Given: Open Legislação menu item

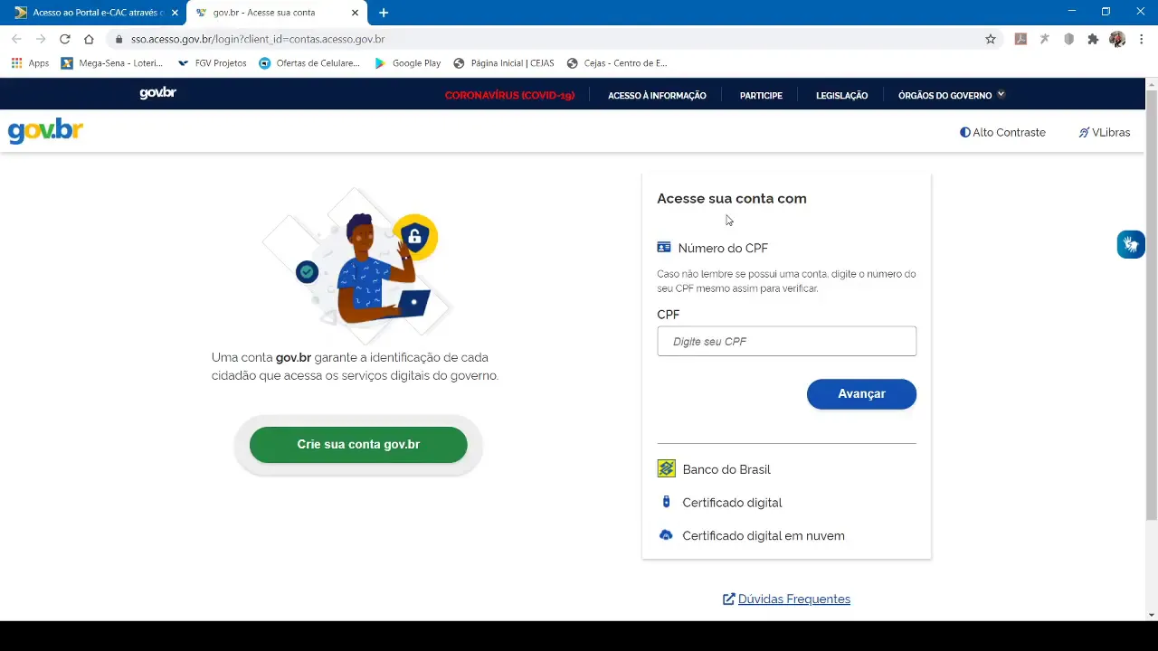Looking at the screenshot, I should (841, 95).
